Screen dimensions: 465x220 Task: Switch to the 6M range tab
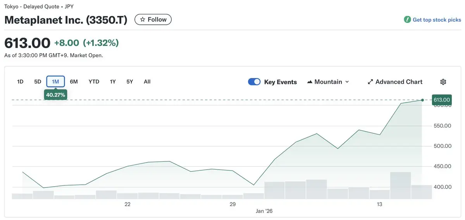[74, 81]
